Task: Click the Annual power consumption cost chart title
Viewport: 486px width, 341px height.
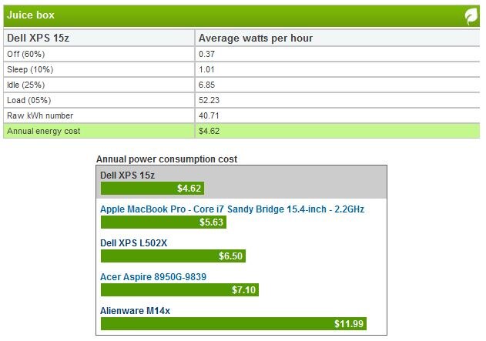Action: pyautogui.click(x=166, y=159)
